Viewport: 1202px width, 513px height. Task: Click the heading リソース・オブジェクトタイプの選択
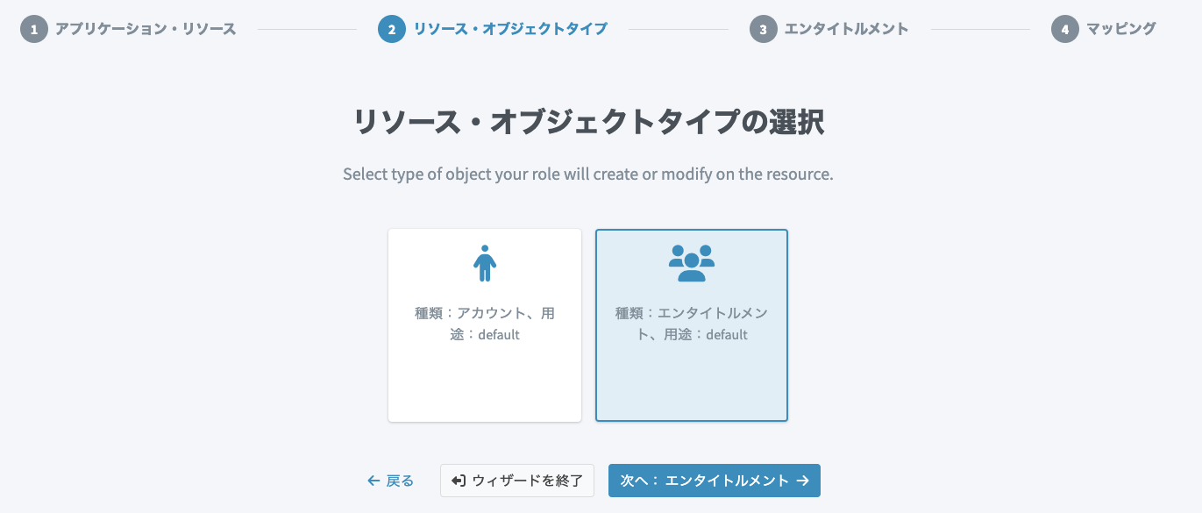(588, 122)
